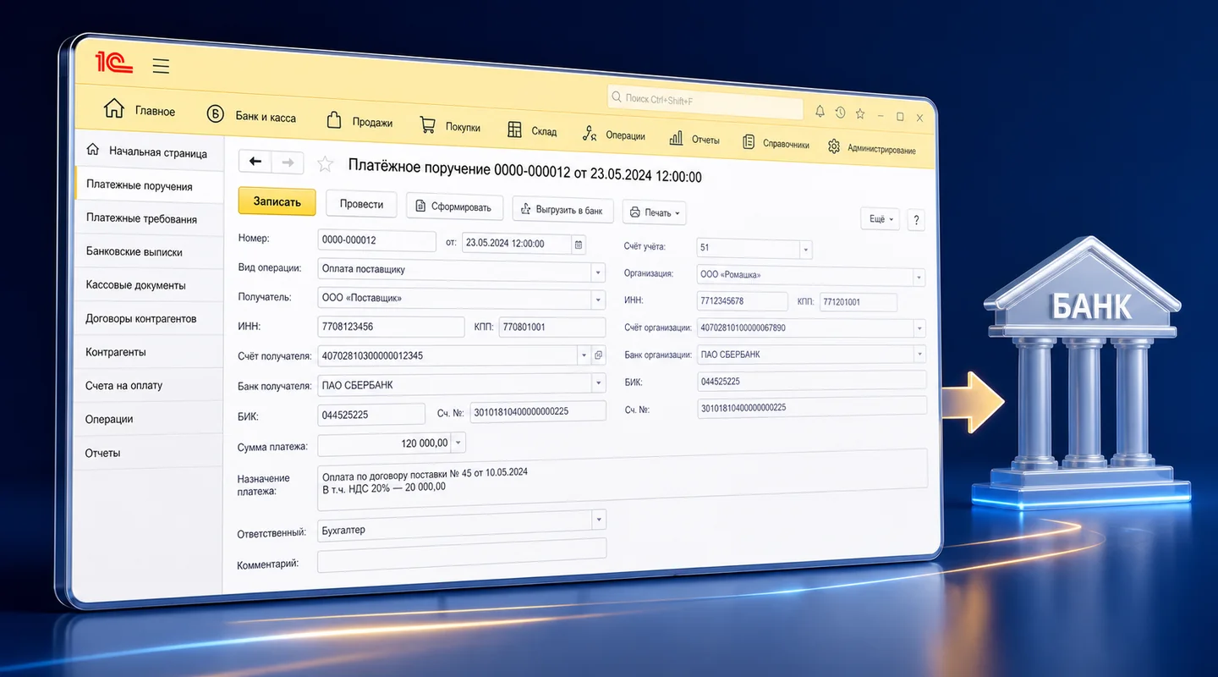Viewport: 1218px width, 677px height.
Task: Open the history clock icon
Action: pyautogui.click(x=840, y=113)
